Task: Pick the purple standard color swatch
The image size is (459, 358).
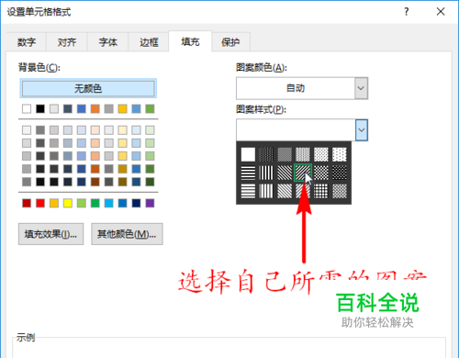Action: click(150, 203)
